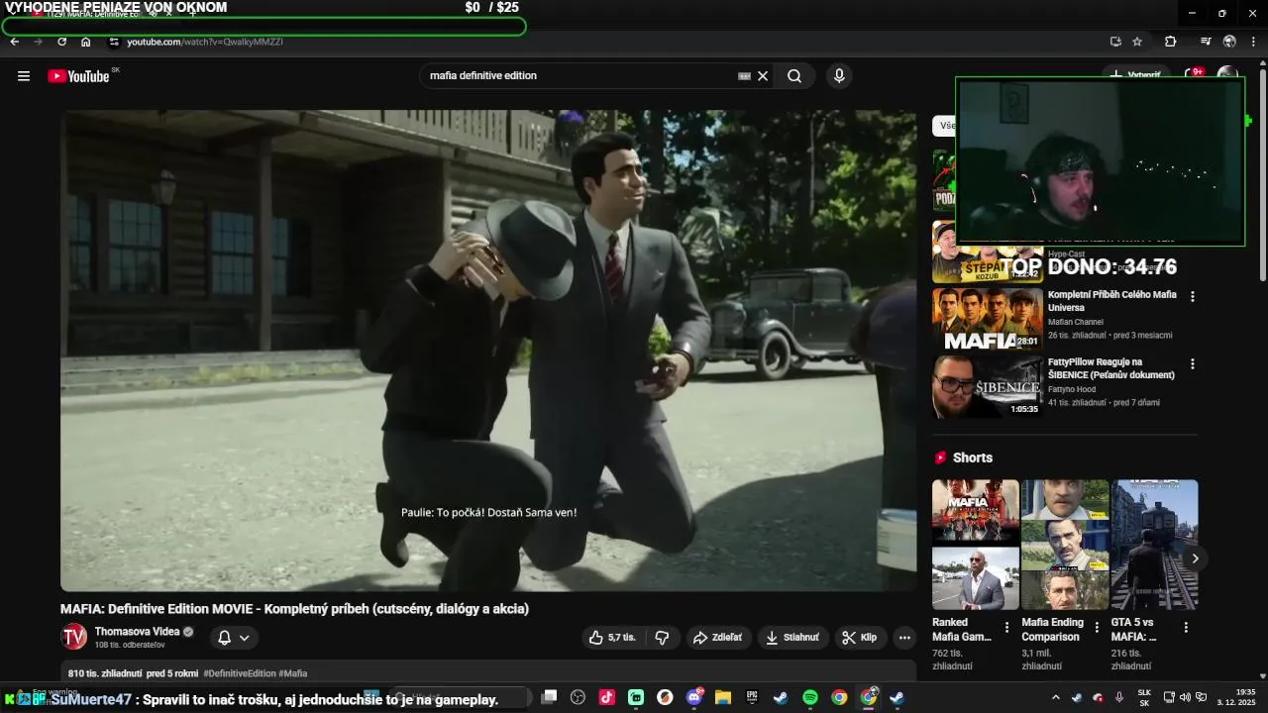This screenshot has height=713, width=1268.
Task: Go to the YouTube home logo
Action: click(x=78, y=76)
